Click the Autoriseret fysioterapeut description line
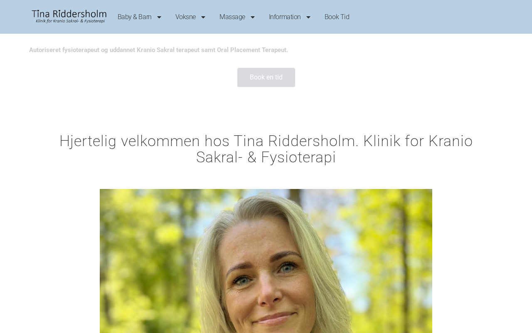This screenshot has height=333, width=532. tap(158, 50)
